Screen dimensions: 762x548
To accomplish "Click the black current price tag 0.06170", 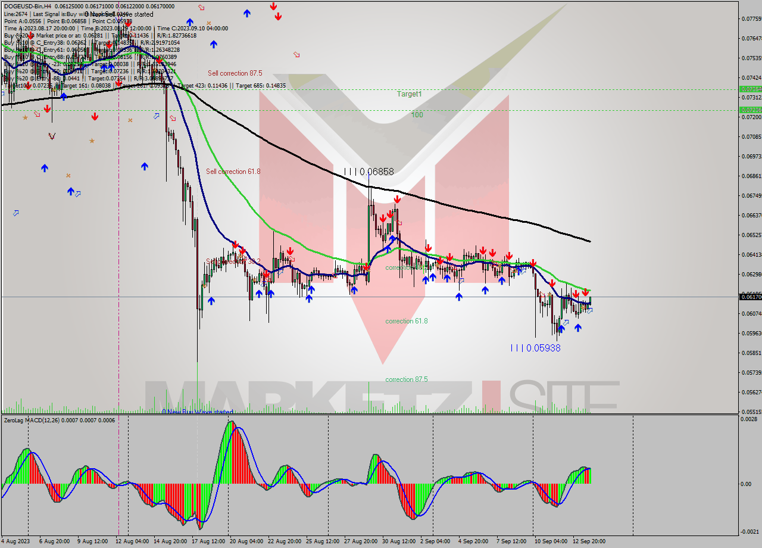I will (x=749, y=297).
